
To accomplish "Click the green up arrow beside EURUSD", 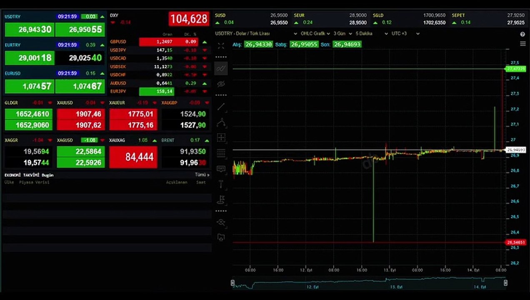I will click(x=102, y=73).
